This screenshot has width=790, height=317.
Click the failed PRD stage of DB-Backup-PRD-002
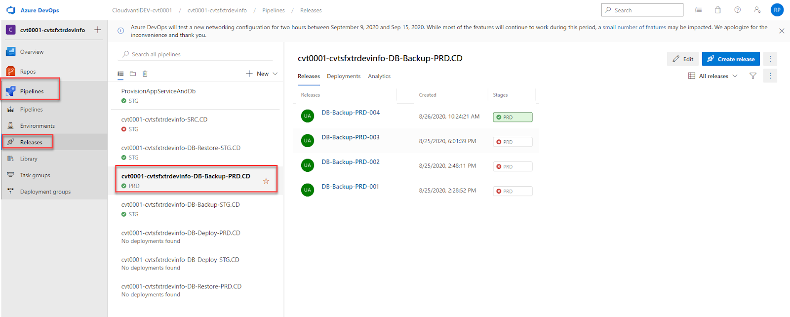pyautogui.click(x=513, y=166)
